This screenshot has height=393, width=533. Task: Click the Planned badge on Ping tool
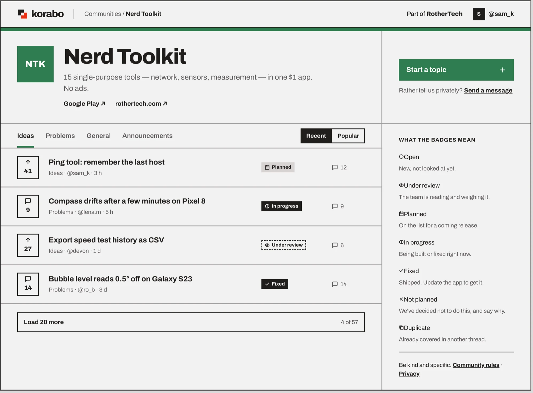[278, 167]
